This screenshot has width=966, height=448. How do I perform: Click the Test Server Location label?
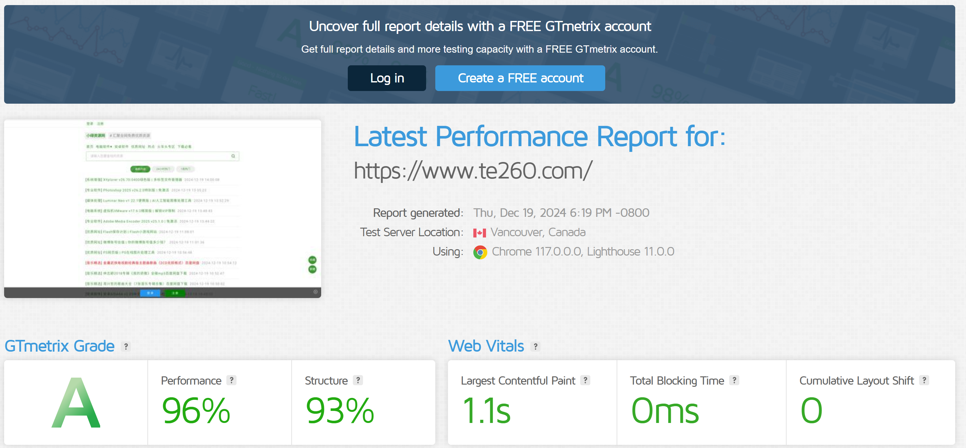point(412,232)
